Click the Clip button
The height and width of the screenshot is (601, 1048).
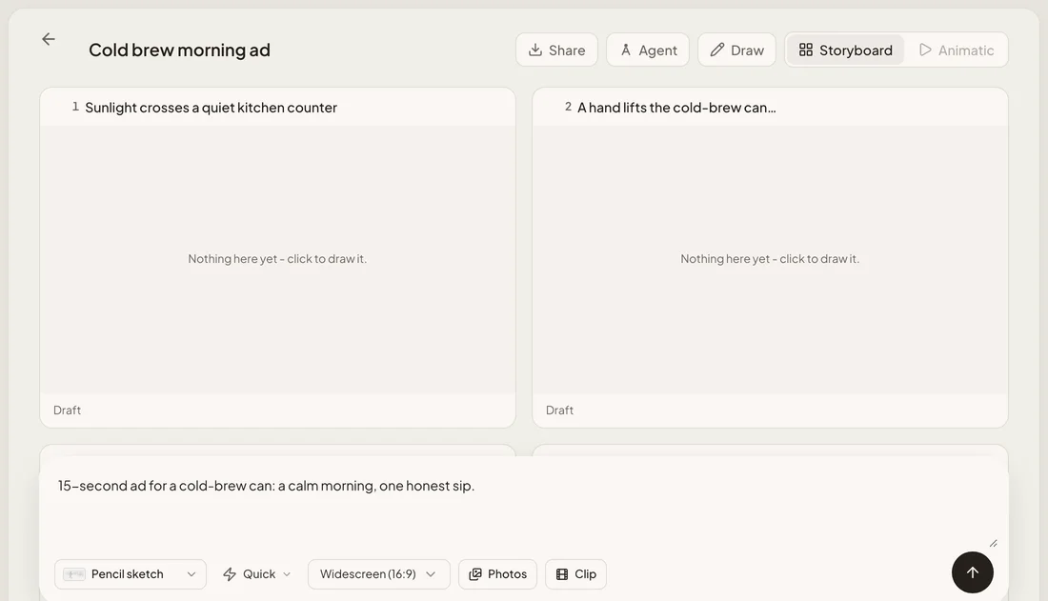tap(575, 574)
